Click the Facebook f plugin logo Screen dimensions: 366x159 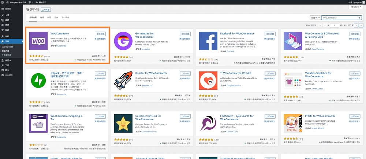tap(208, 41)
